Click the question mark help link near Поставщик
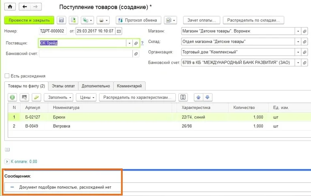The image size is (311, 196). pyautogui.click(x=142, y=43)
